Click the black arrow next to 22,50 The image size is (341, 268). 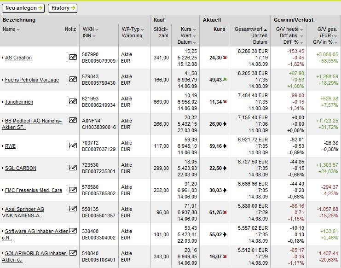[x=225, y=168]
